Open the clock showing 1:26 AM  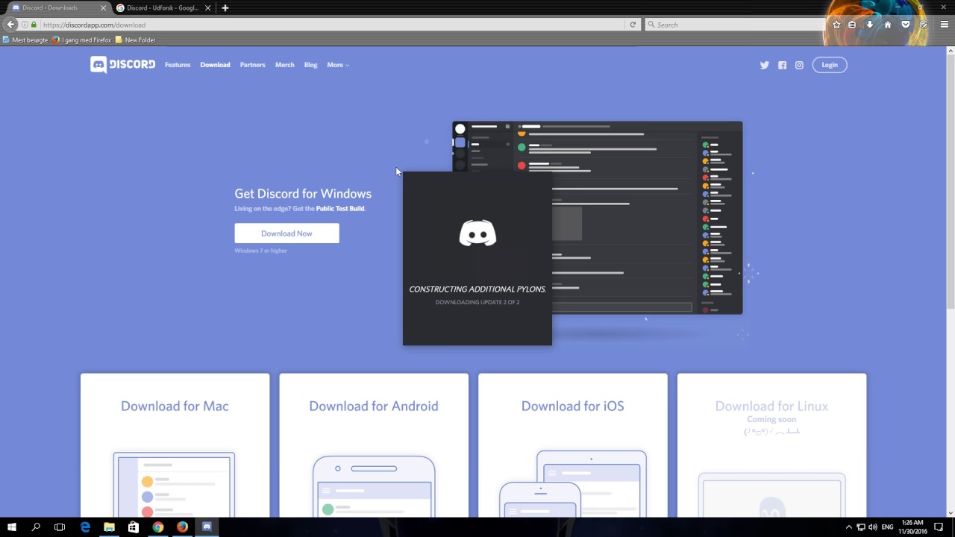[912, 527]
